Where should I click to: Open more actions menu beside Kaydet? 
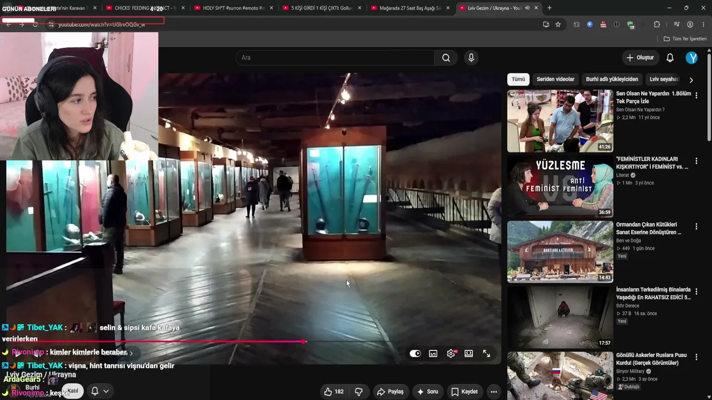click(493, 392)
